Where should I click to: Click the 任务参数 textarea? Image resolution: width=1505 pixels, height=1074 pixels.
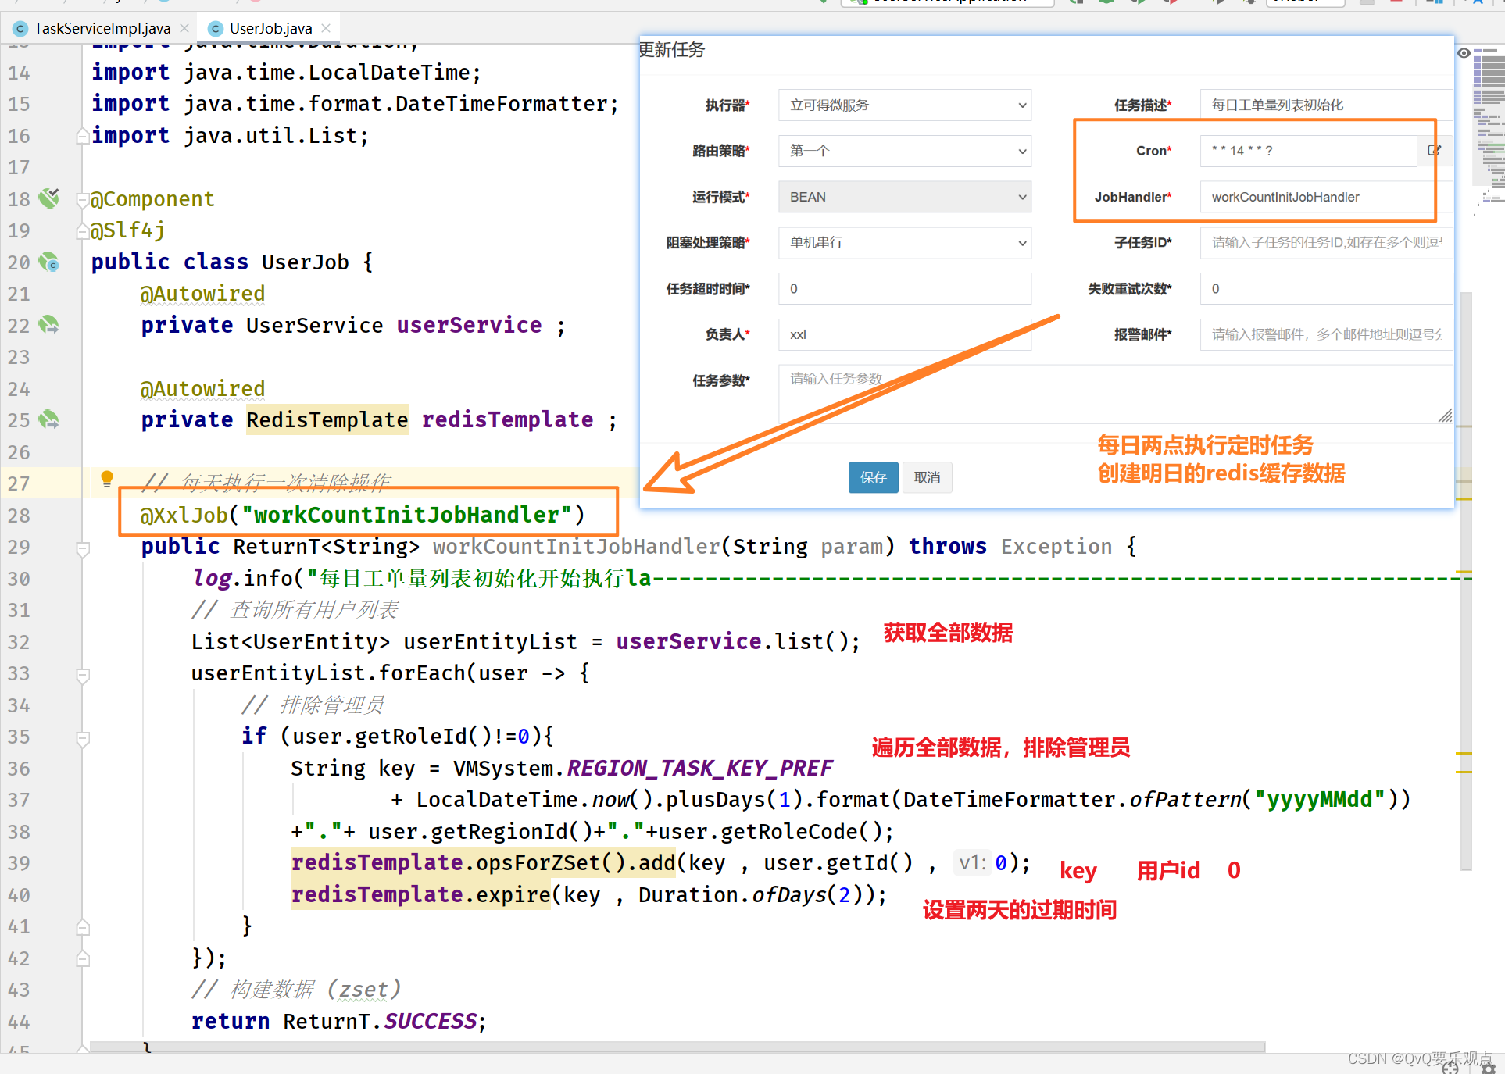click(x=1116, y=394)
